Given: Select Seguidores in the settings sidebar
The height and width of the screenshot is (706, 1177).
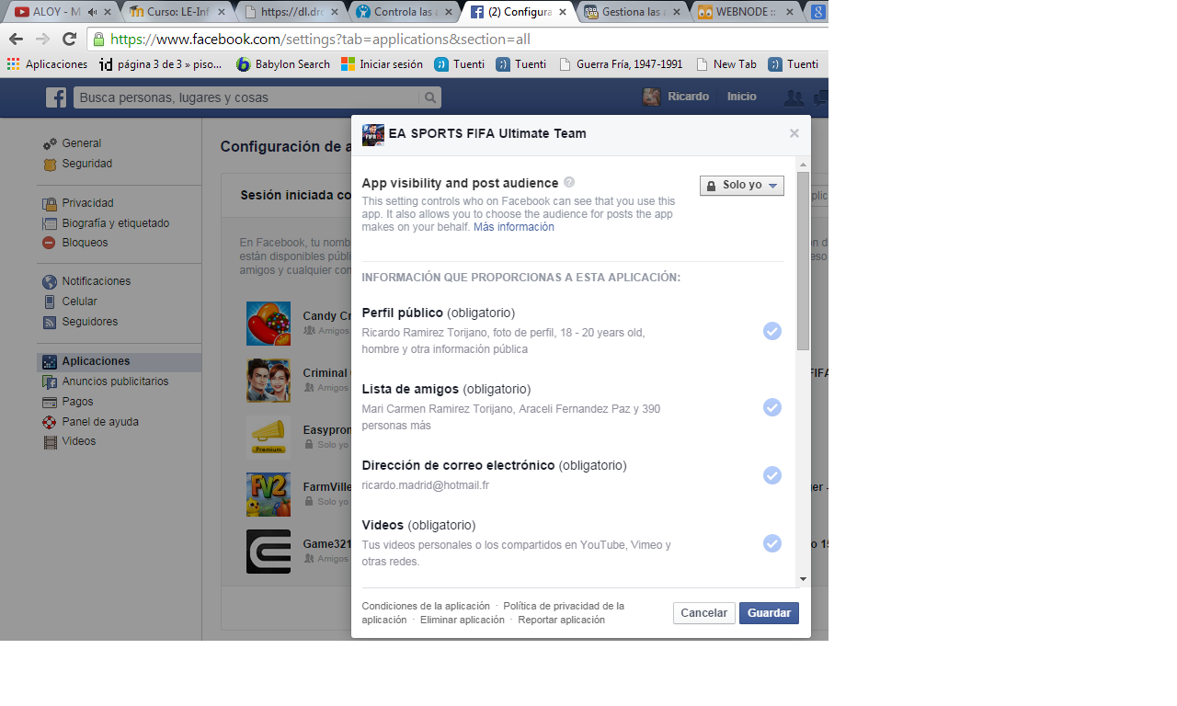Looking at the screenshot, I should pos(90,322).
